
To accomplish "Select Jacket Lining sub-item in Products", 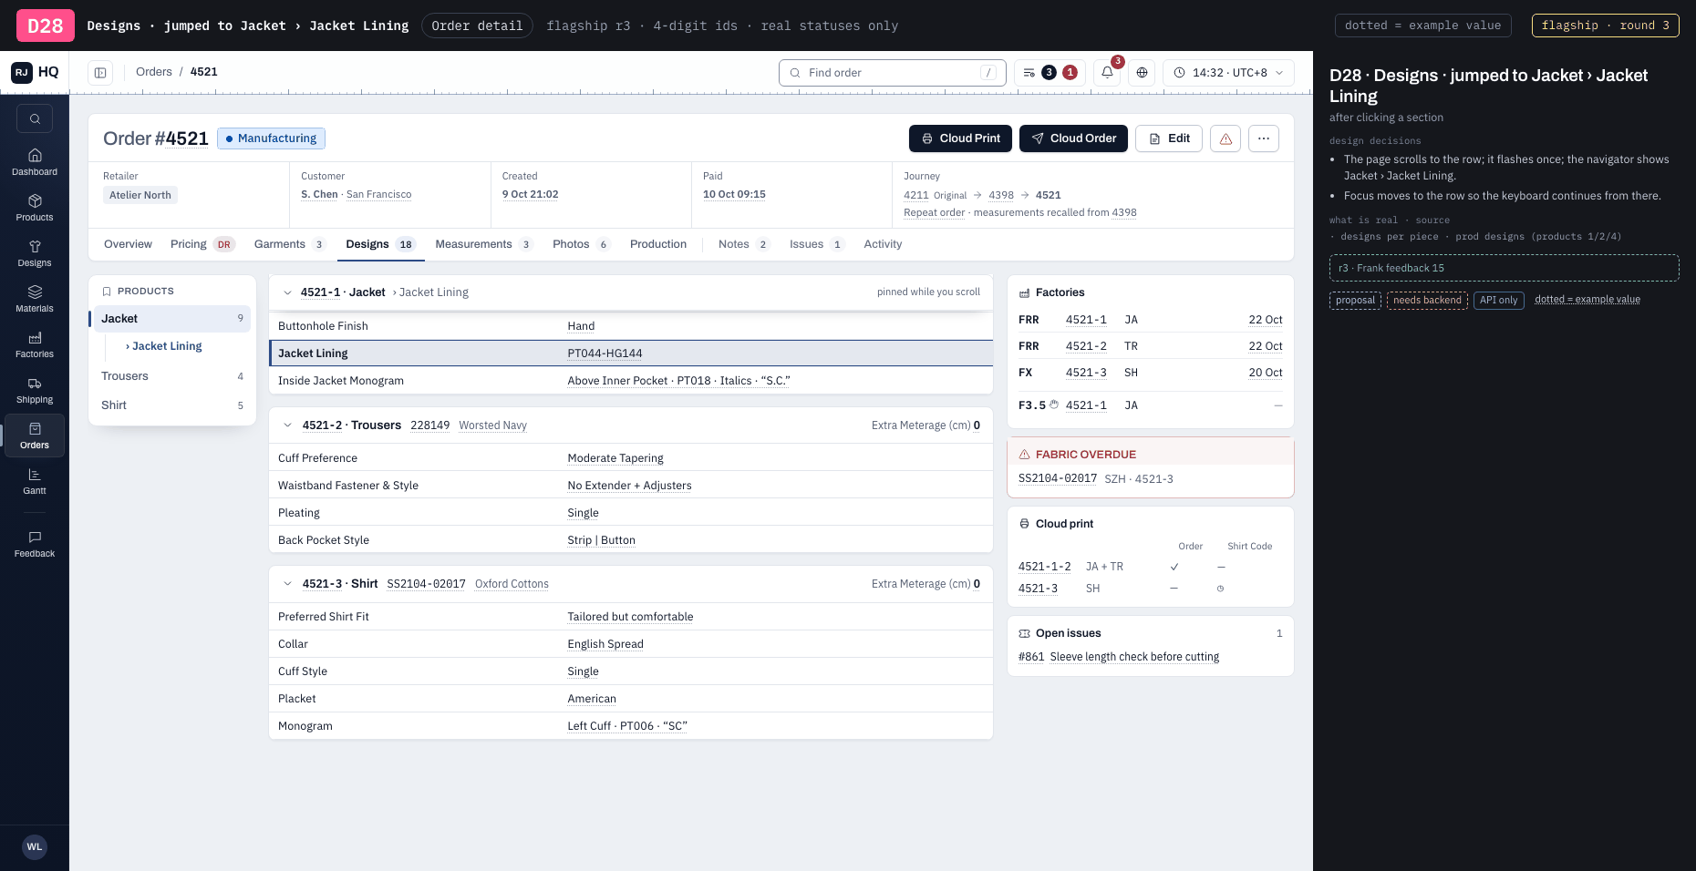I will pos(166,346).
